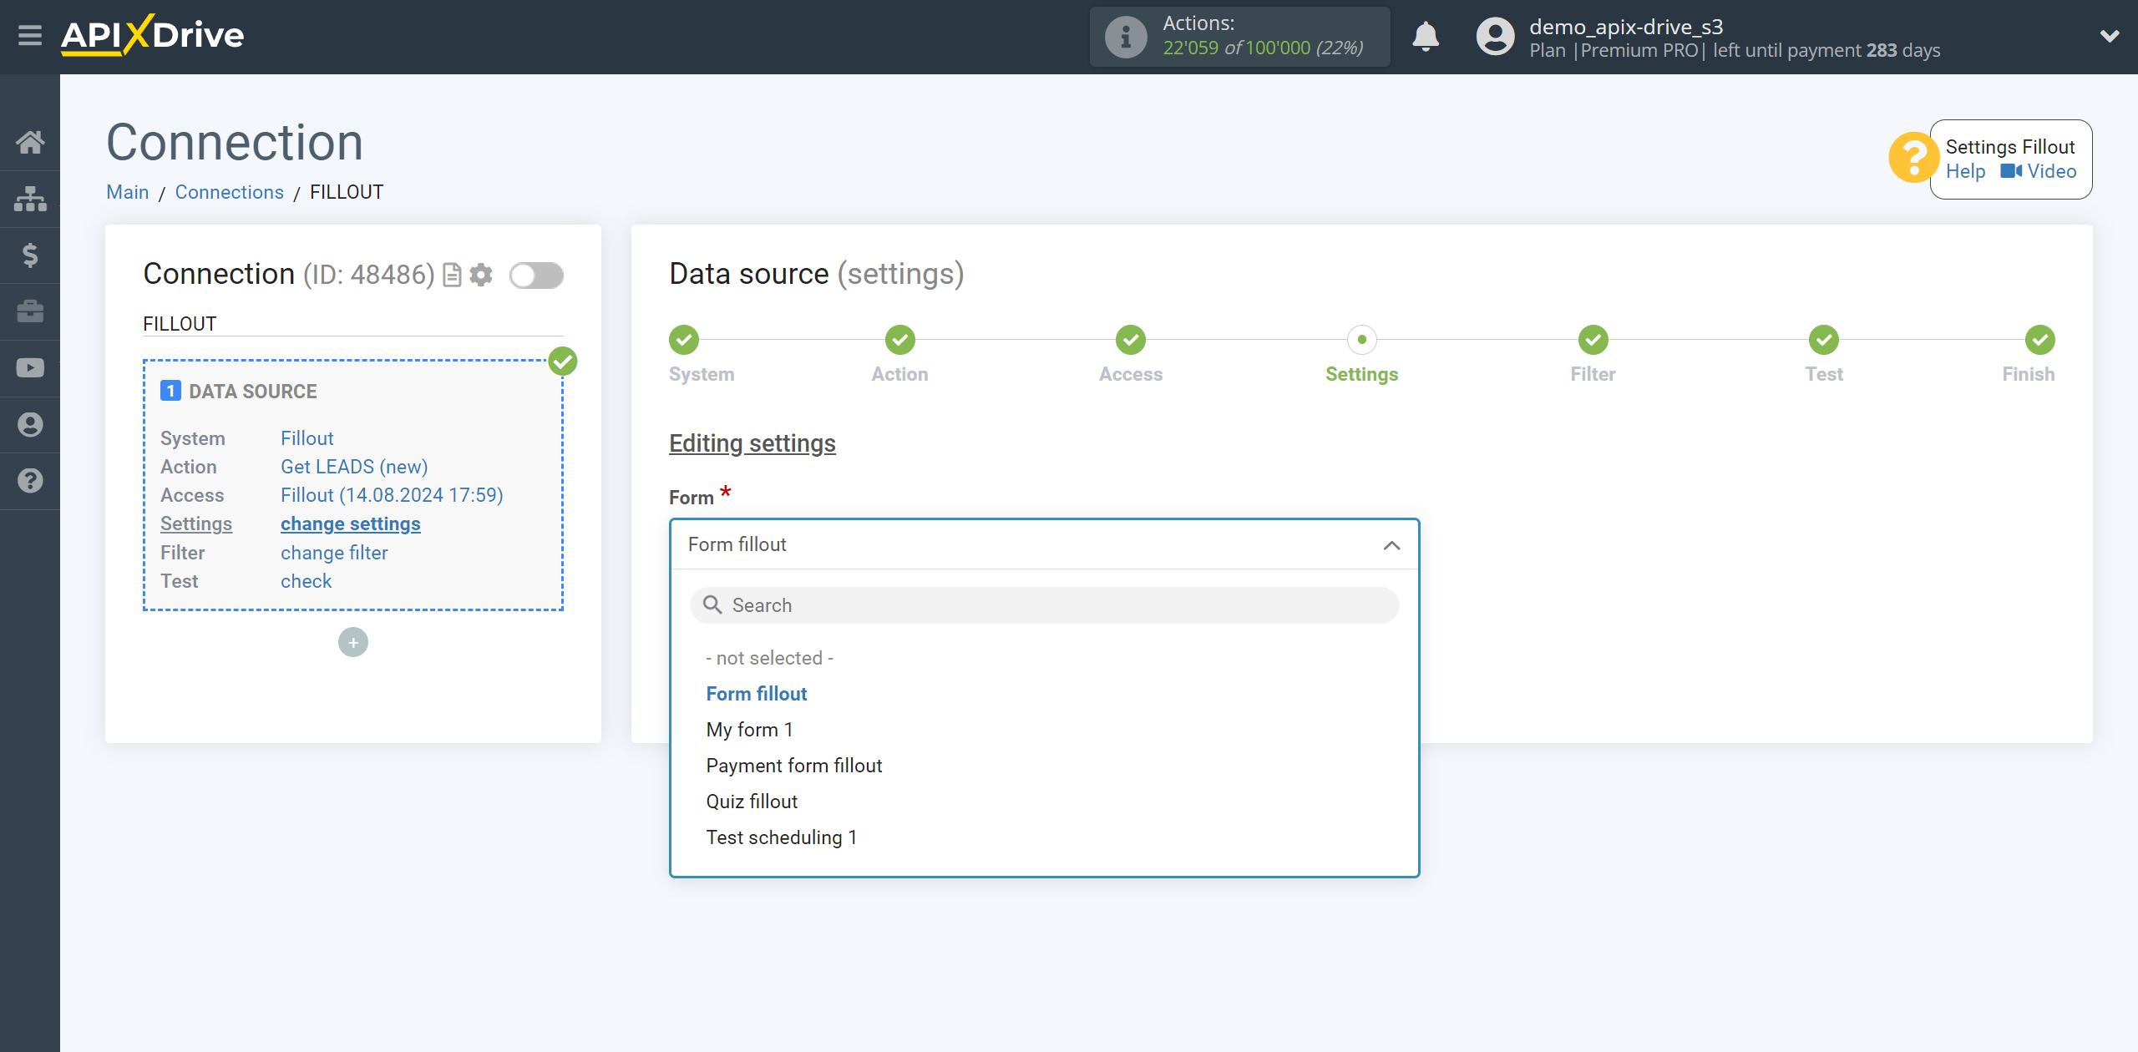Open connections sitemap sidebar icon
Viewport: 2138px width, 1052px height.
coord(30,199)
